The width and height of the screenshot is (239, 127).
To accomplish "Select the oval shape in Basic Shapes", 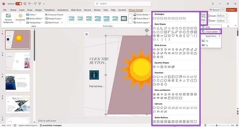I will tap(154, 28).
